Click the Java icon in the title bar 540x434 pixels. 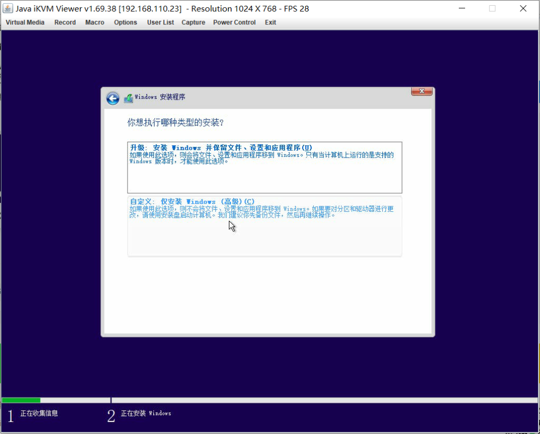coord(8,8)
